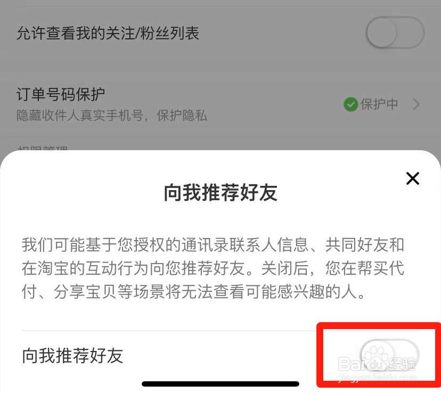The height and width of the screenshot is (393, 441).
Task: Select the 允许查看我的关注/粉丝列表 label
Action: [108, 33]
